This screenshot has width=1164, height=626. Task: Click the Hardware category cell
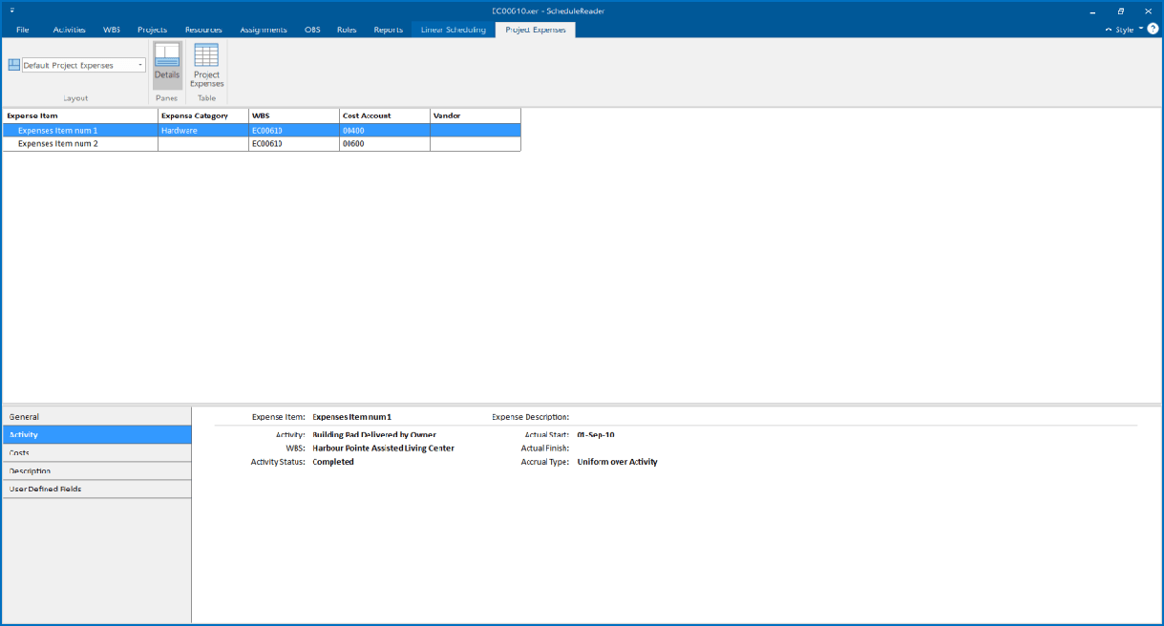[x=203, y=130]
